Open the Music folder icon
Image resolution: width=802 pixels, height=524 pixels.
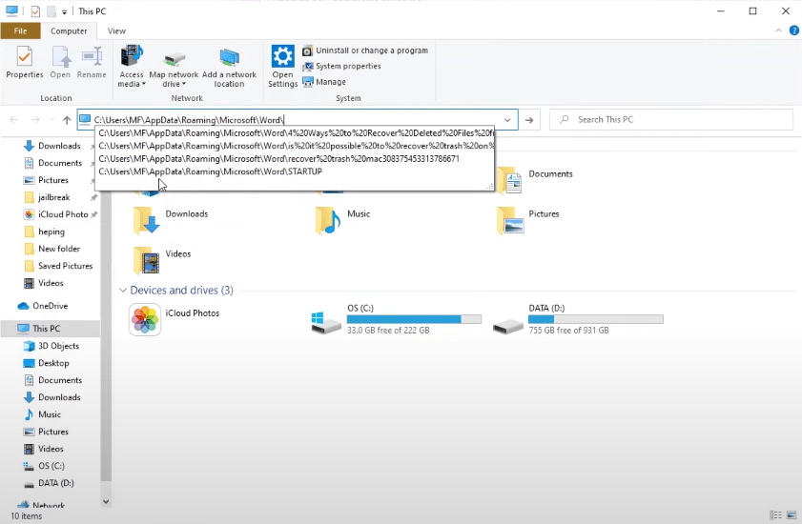point(328,220)
